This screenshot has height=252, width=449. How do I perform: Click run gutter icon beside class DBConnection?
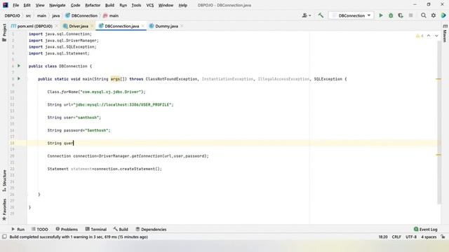click(19, 66)
